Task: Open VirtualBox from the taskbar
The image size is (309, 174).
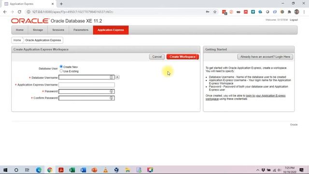Action: click(x=116, y=170)
